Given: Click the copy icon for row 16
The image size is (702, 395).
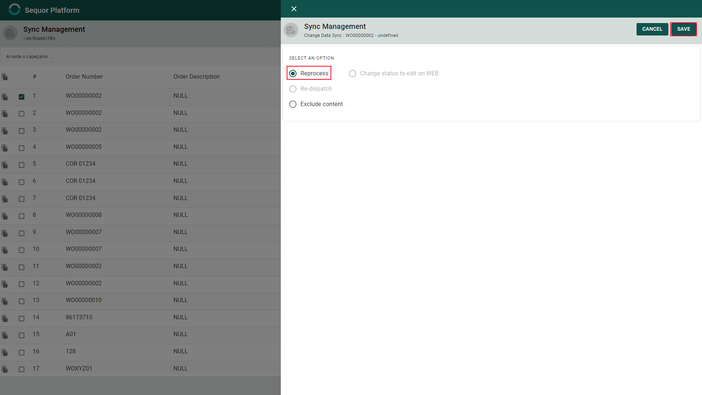Looking at the screenshot, I should pos(5,353).
